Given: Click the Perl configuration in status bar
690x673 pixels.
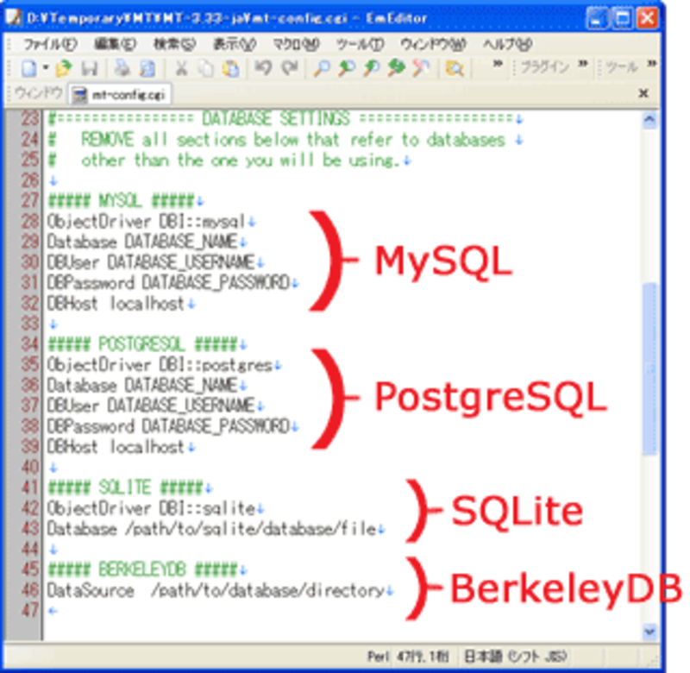Looking at the screenshot, I should [x=379, y=657].
